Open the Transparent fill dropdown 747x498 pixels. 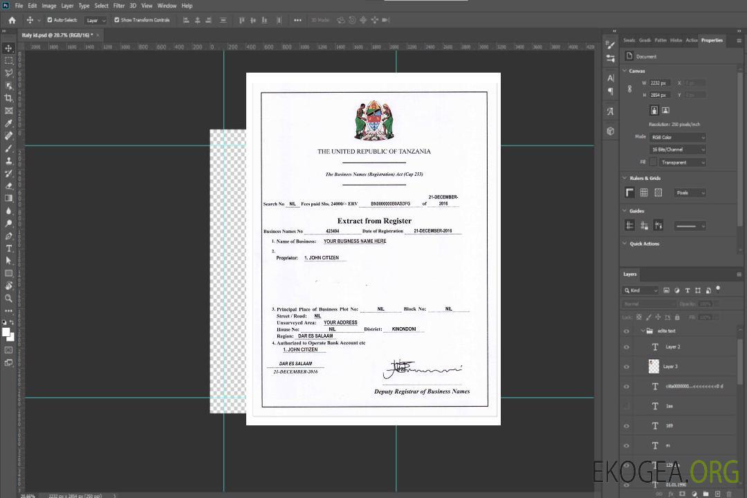point(682,163)
